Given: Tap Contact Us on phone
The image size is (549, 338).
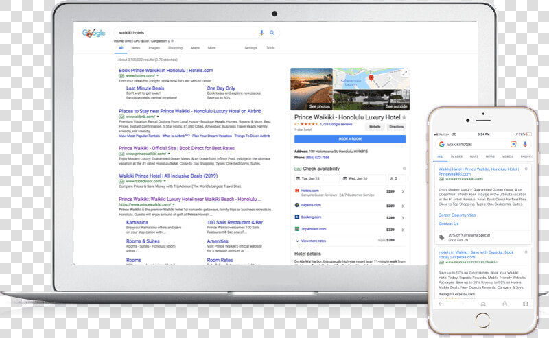Looking at the screenshot, I should 449,224.
